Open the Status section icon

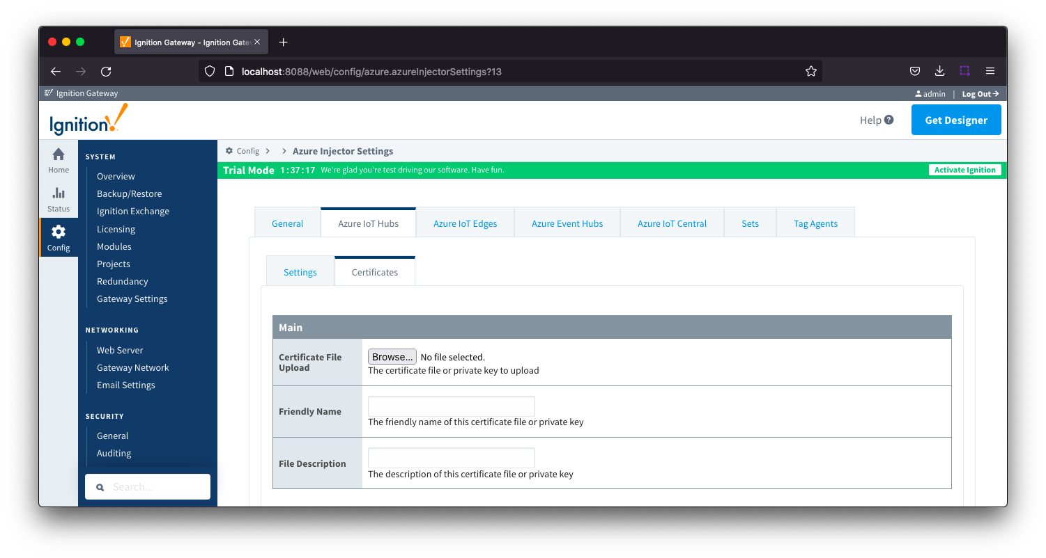(59, 193)
